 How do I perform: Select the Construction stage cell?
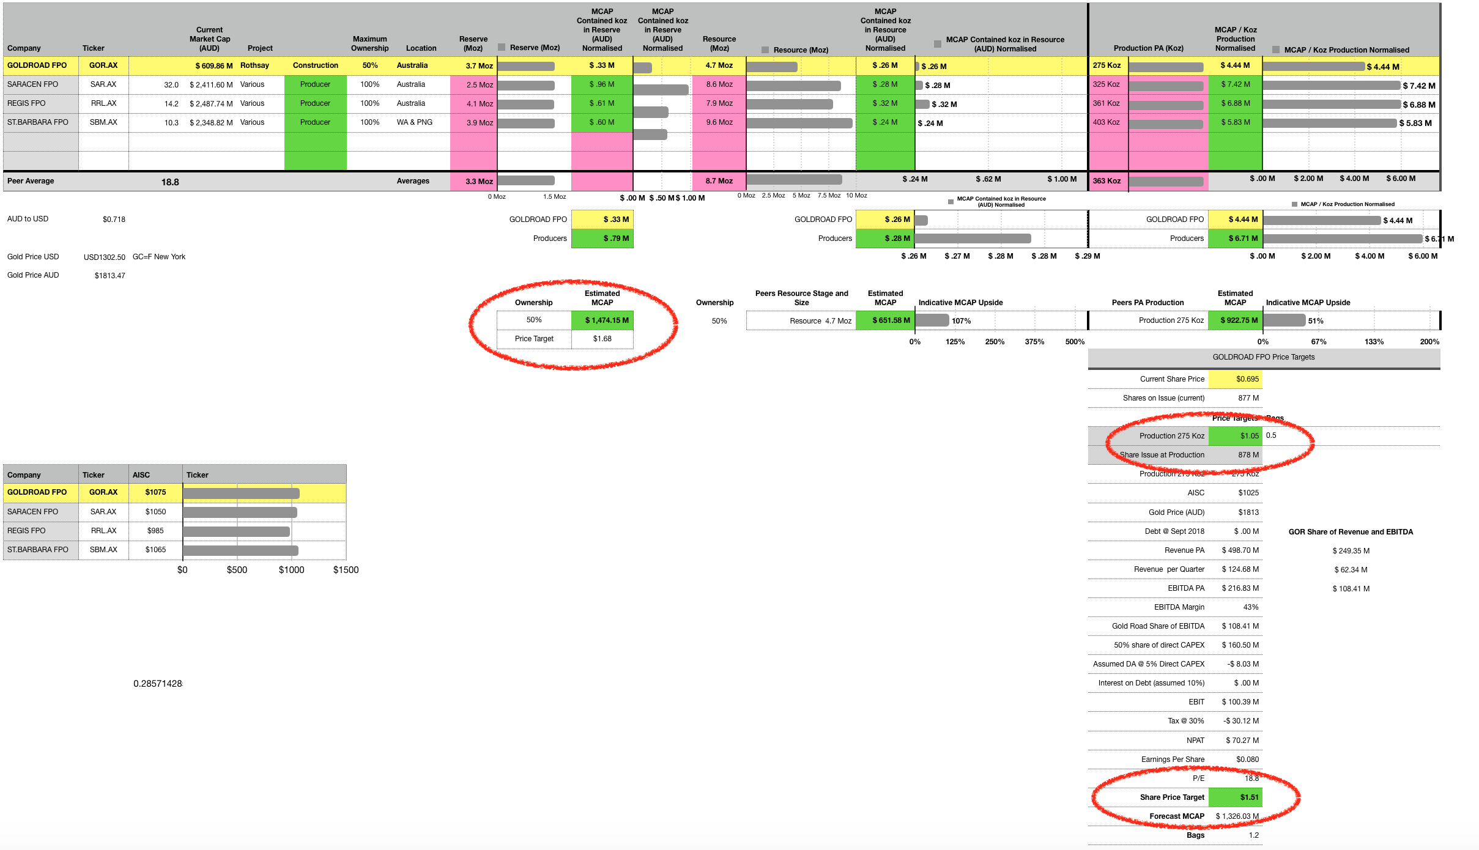[315, 65]
